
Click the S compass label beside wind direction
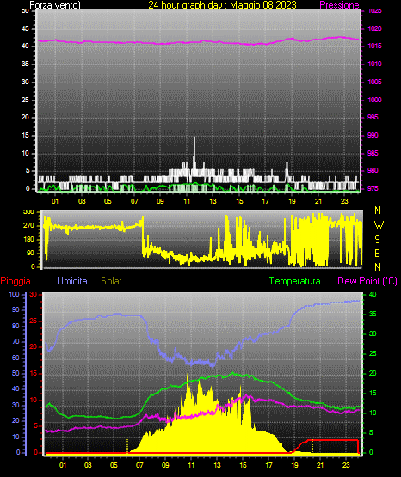[x=378, y=240]
